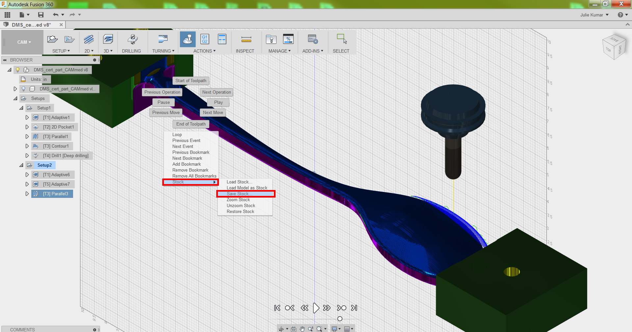Collapse the Setup2 tree node

coord(21,165)
